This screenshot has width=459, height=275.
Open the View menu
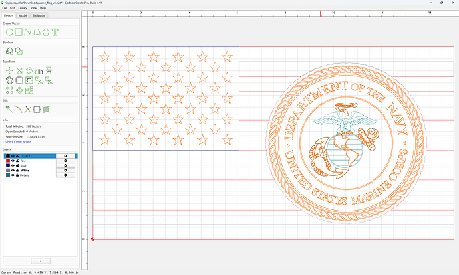(33, 8)
